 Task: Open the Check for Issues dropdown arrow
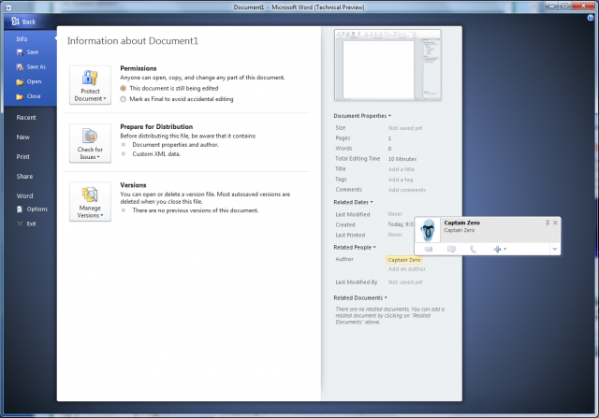point(98,157)
